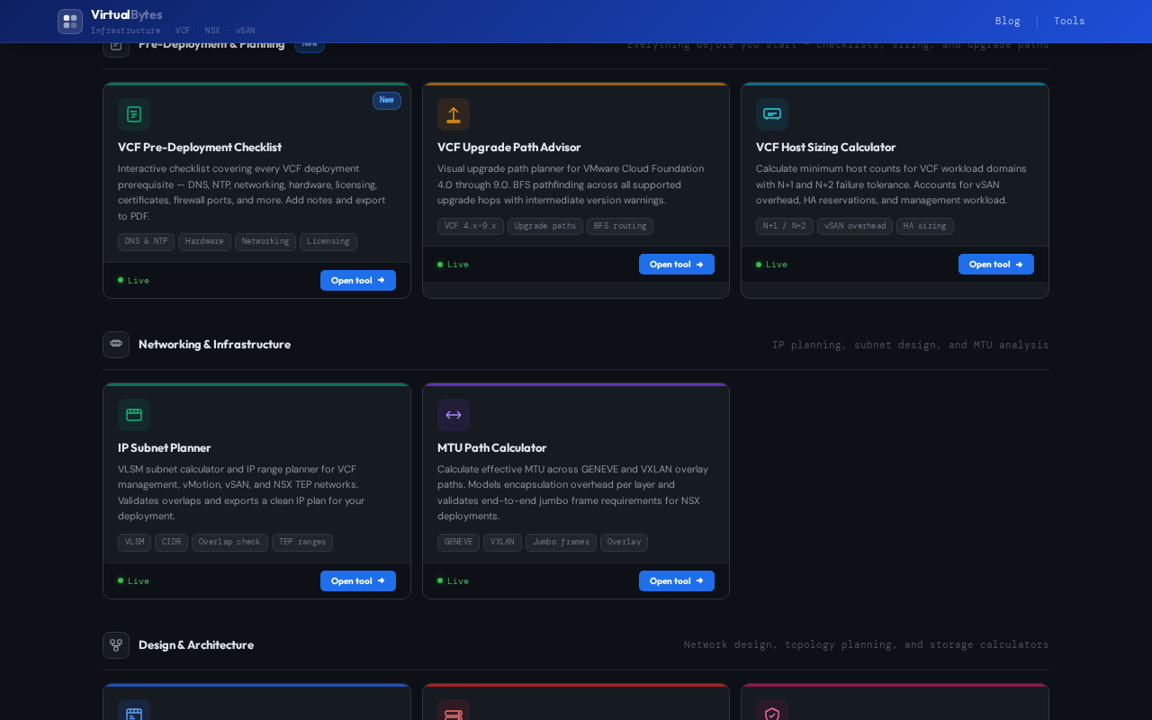Select the clipboard icon beside Pre-Deployment & Planning
This screenshot has width=1152, height=720.
tap(116, 43)
